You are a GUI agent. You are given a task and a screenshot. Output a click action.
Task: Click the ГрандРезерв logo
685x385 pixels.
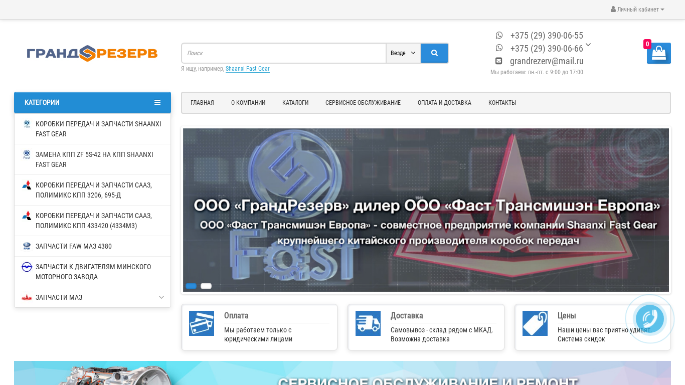[x=92, y=53]
